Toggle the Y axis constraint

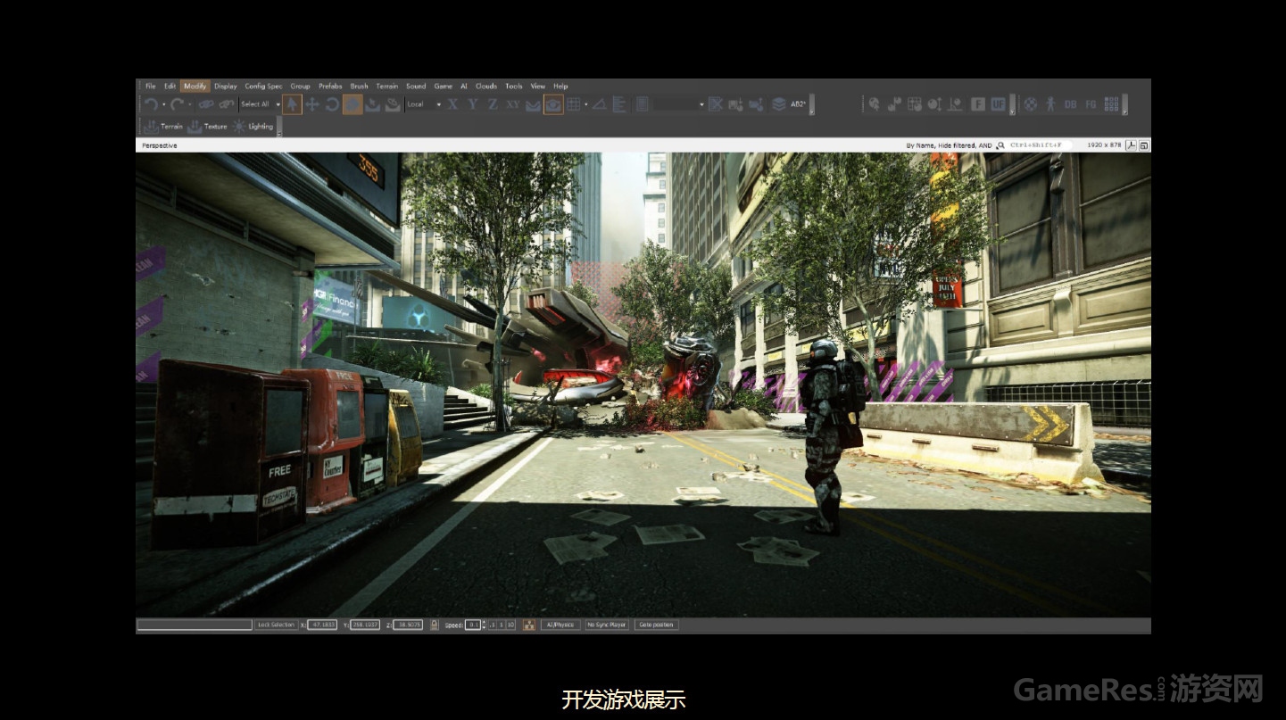point(473,104)
